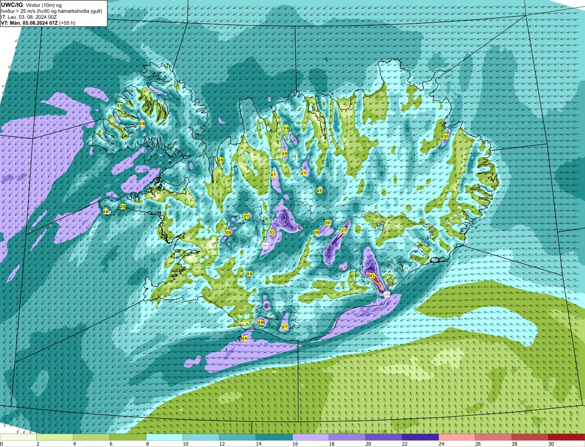
Task: Click the yellow 31 gust value marker
Action: (272, 232)
